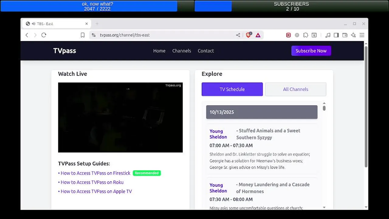Click the TVpass logo

(x=64, y=51)
